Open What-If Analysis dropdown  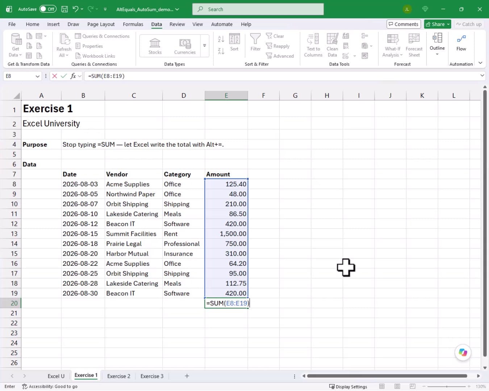pyautogui.click(x=393, y=45)
